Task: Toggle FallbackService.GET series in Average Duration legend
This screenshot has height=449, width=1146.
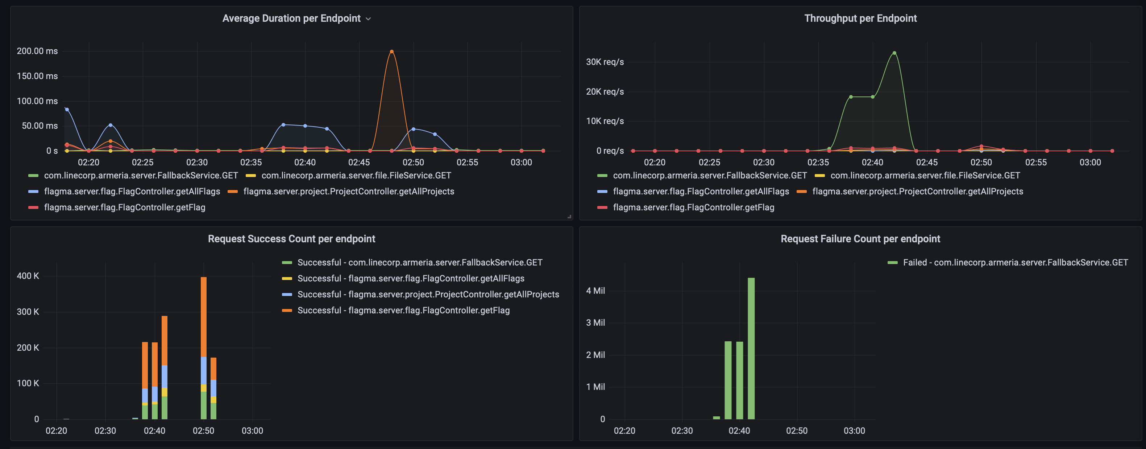Action: [x=141, y=175]
